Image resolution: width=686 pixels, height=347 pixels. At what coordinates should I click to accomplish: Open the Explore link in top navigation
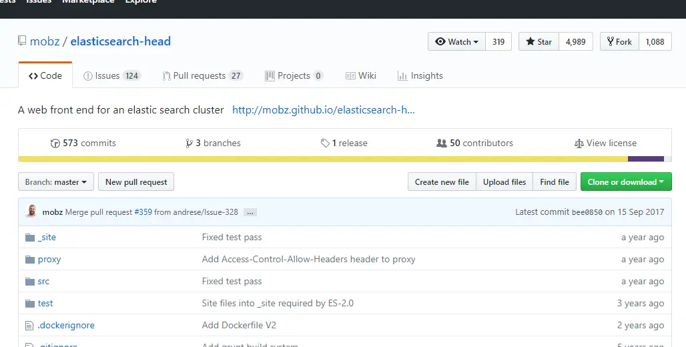coord(141,2)
